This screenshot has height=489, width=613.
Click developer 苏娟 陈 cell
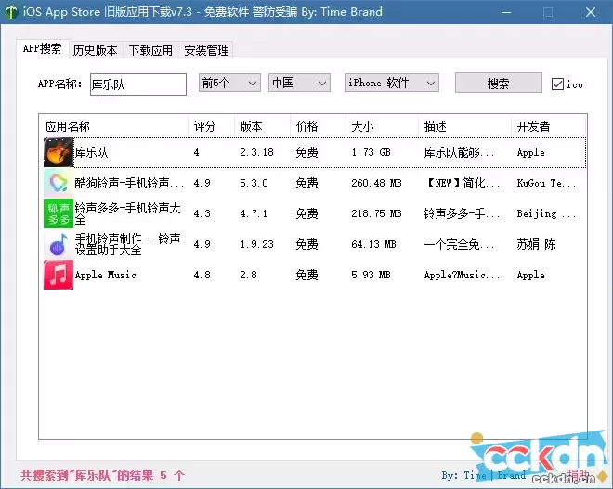click(x=537, y=244)
